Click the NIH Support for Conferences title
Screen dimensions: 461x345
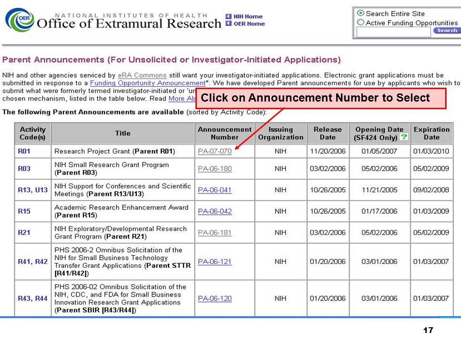coord(122,190)
